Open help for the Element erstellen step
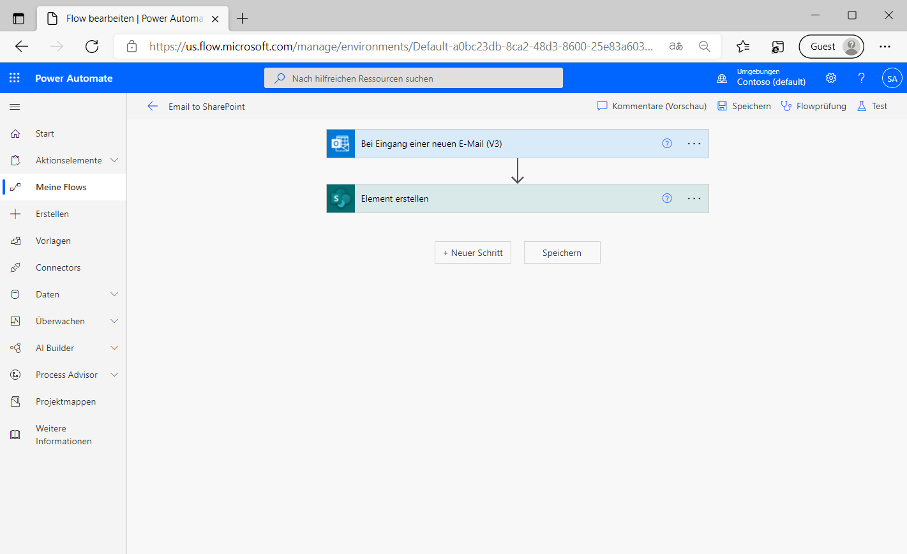The height and width of the screenshot is (554, 907). [667, 198]
